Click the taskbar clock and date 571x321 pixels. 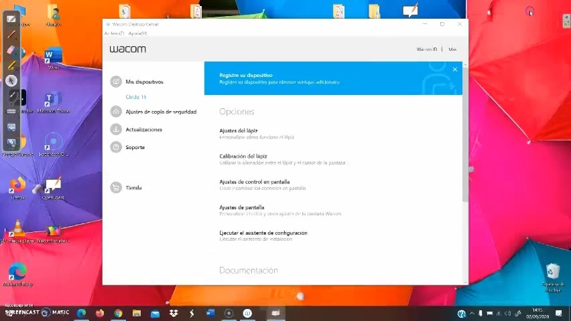[x=537, y=314]
